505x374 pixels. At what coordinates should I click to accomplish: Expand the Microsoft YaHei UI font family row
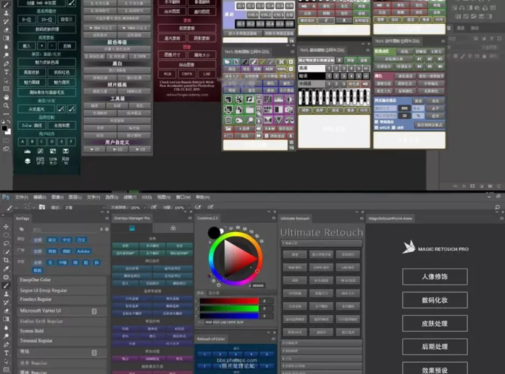point(94,311)
